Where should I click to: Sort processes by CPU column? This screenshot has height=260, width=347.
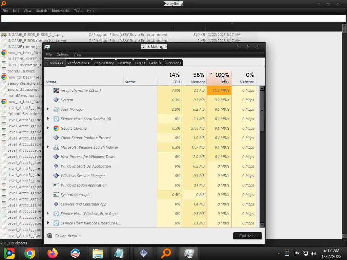(x=169, y=78)
